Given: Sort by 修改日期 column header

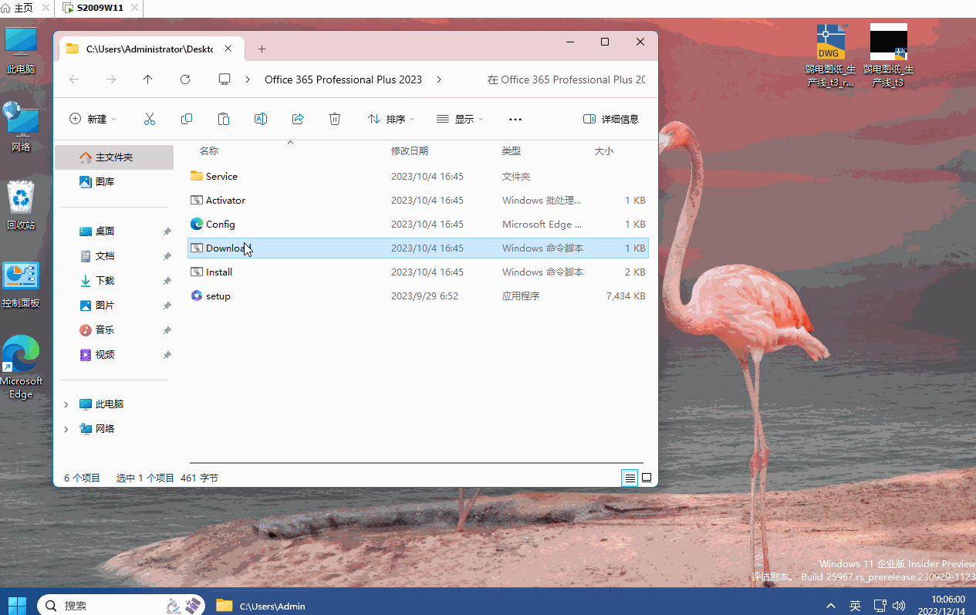Looking at the screenshot, I should 410,151.
